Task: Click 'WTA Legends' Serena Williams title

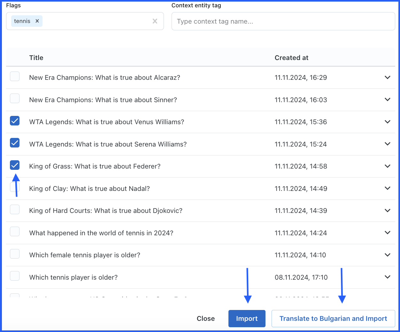Action: tap(108, 144)
